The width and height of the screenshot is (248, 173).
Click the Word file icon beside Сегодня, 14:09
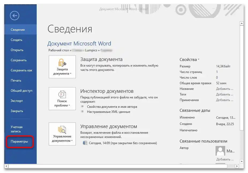pos(85,143)
